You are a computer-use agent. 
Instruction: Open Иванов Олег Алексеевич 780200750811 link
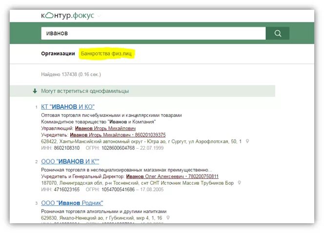pos(172,176)
